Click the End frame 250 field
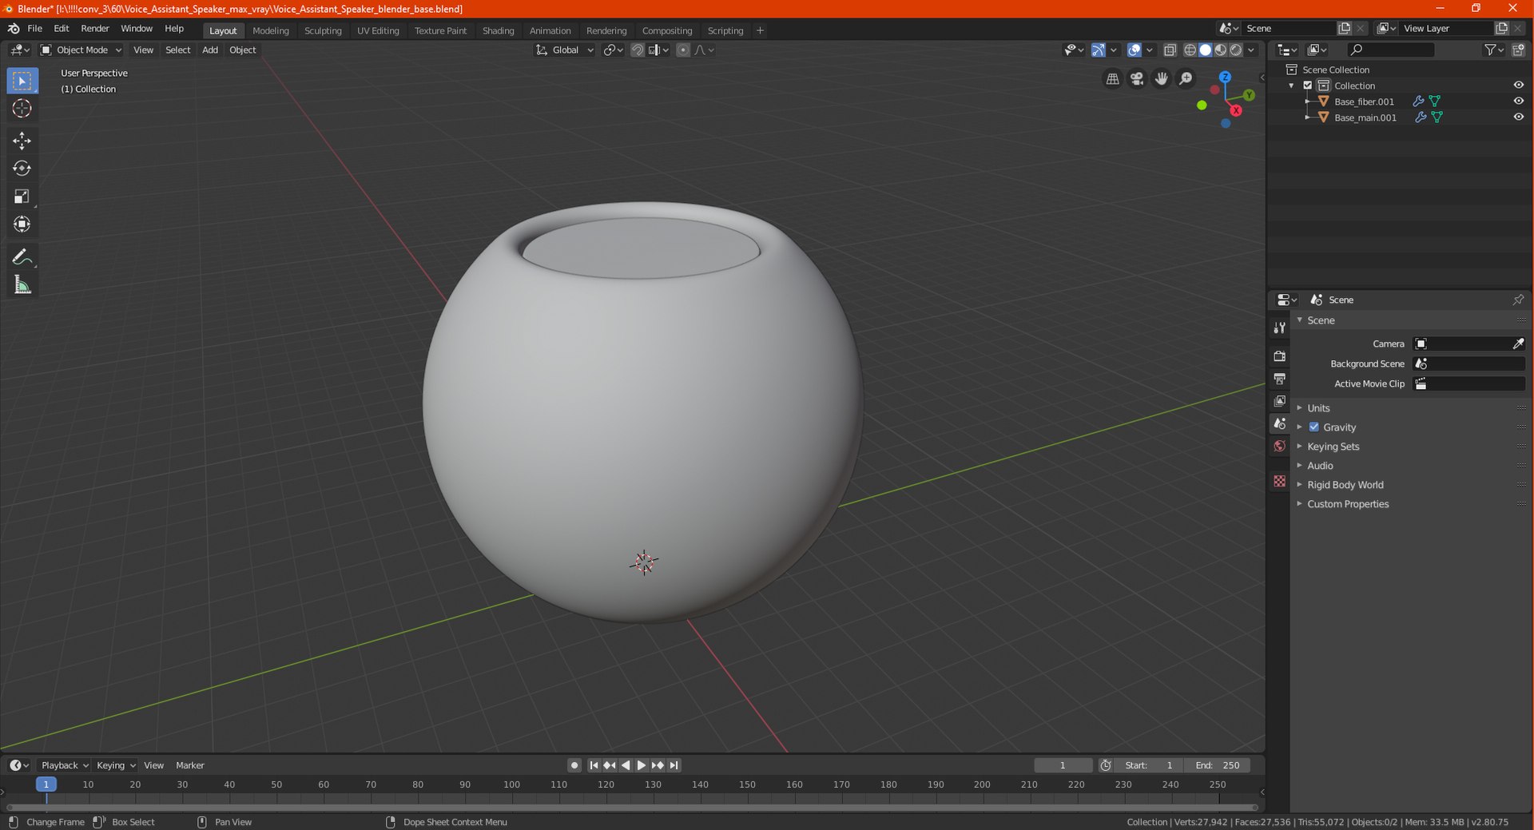1534x830 pixels. tap(1217, 765)
